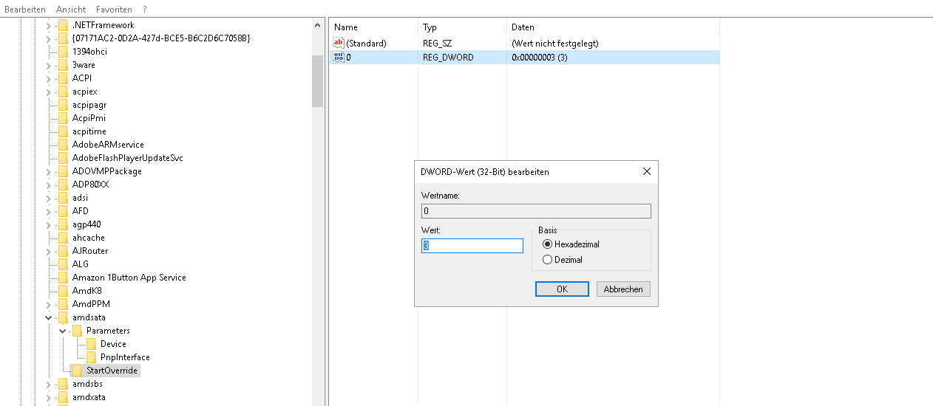Confirm the dialog with OK
933x406 pixels.
tap(562, 289)
